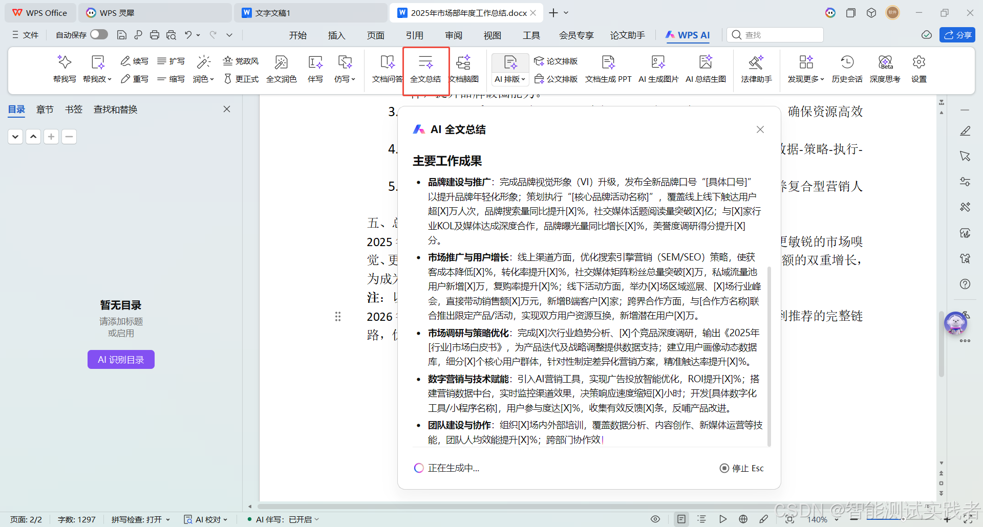Open AI 总结生图
This screenshot has width=983, height=527.
coord(706,69)
